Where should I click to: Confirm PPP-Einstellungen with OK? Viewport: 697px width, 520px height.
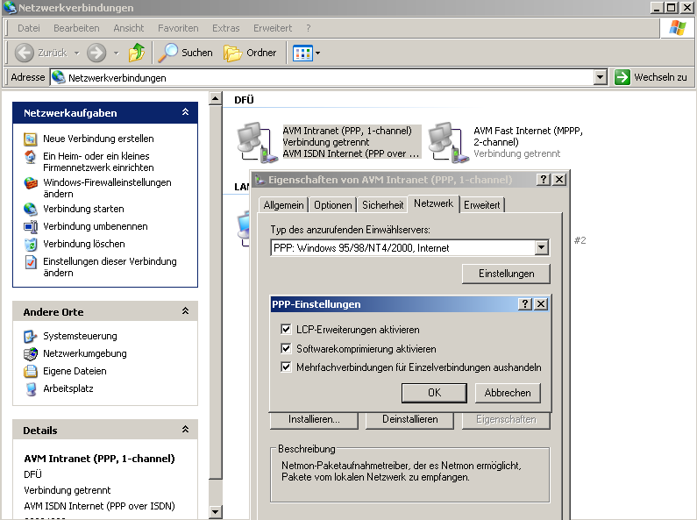[x=434, y=393]
